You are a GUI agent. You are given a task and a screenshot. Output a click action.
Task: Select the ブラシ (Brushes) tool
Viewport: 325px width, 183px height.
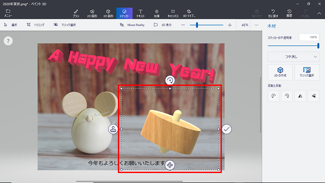tap(76, 13)
